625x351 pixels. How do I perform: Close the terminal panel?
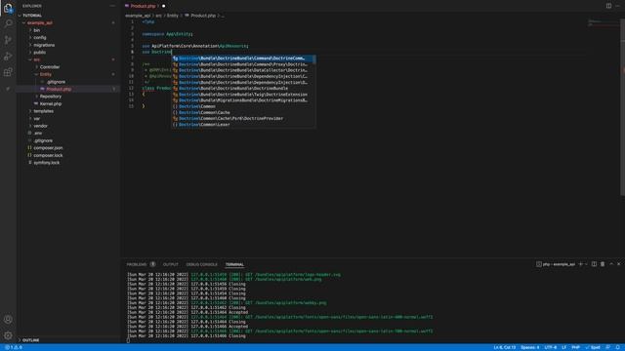pyautogui.click(x=618, y=264)
